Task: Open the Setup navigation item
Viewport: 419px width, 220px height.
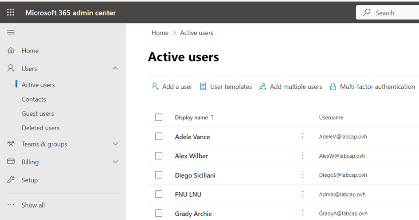Action: tap(30, 180)
